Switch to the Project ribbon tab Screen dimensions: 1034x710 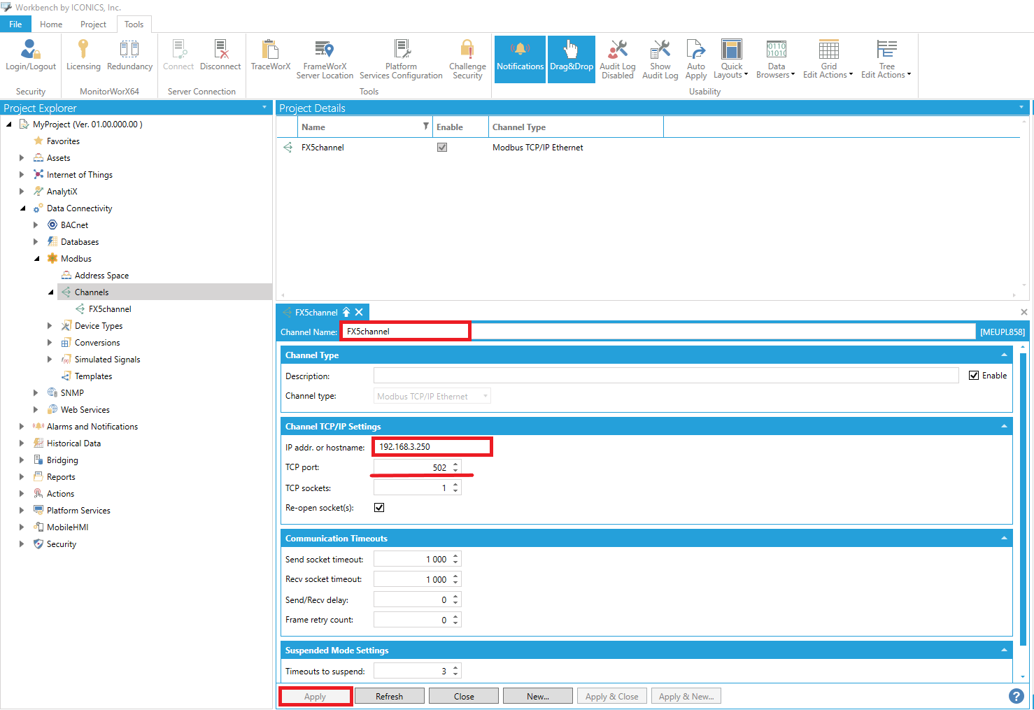(93, 24)
